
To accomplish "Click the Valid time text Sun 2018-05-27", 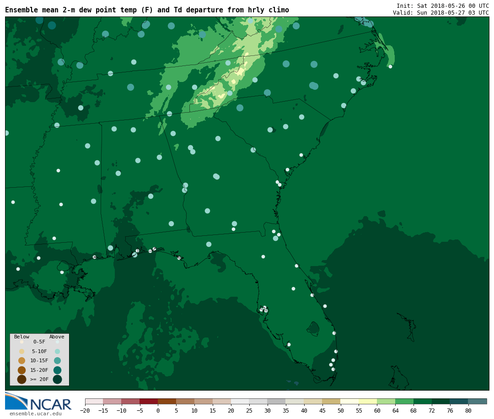I will tap(440, 13).
